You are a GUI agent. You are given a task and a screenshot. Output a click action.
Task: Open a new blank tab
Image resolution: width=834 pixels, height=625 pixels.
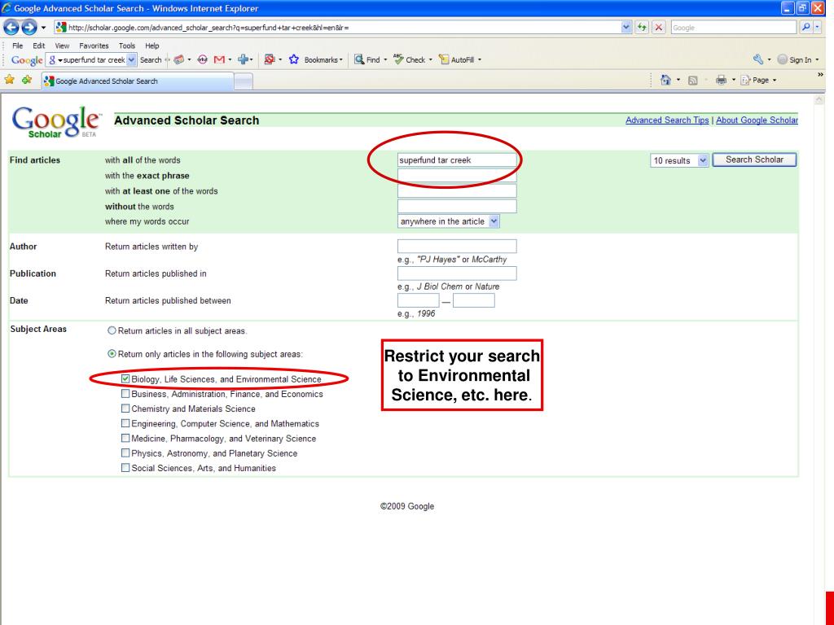[243, 81]
